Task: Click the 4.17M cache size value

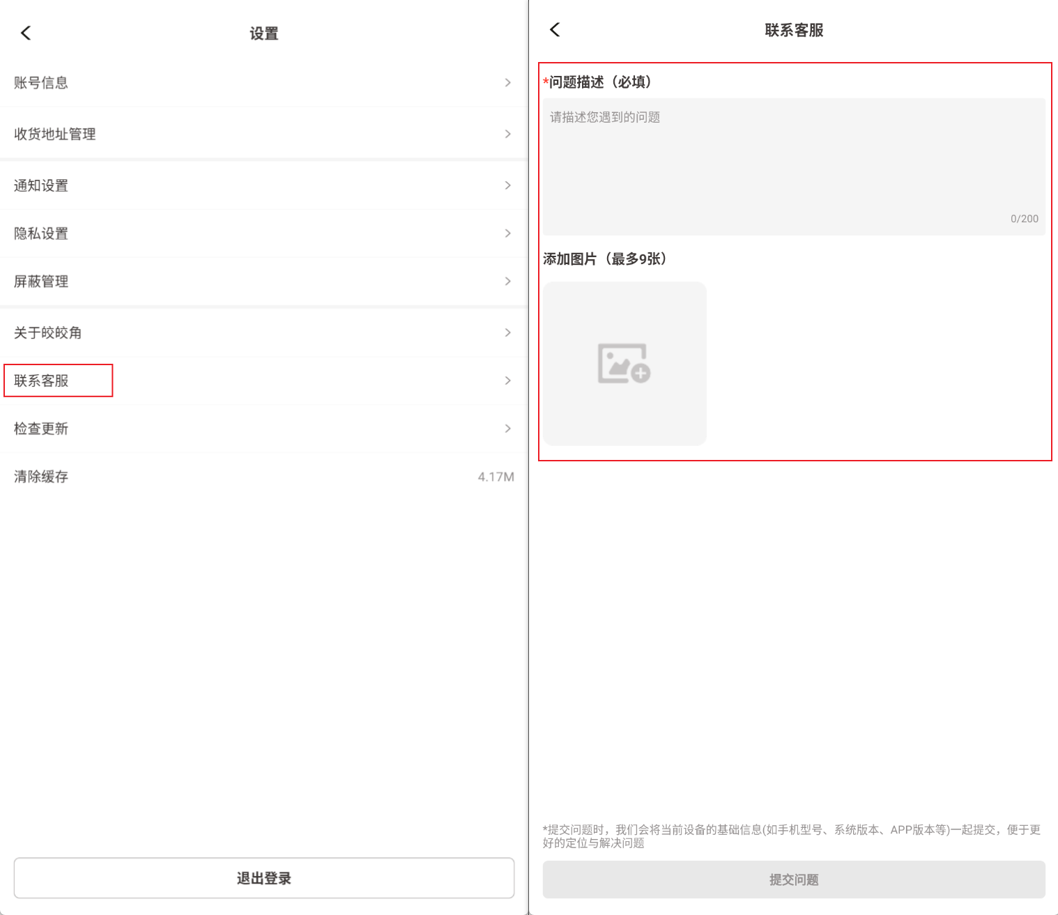Action: [496, 477]
